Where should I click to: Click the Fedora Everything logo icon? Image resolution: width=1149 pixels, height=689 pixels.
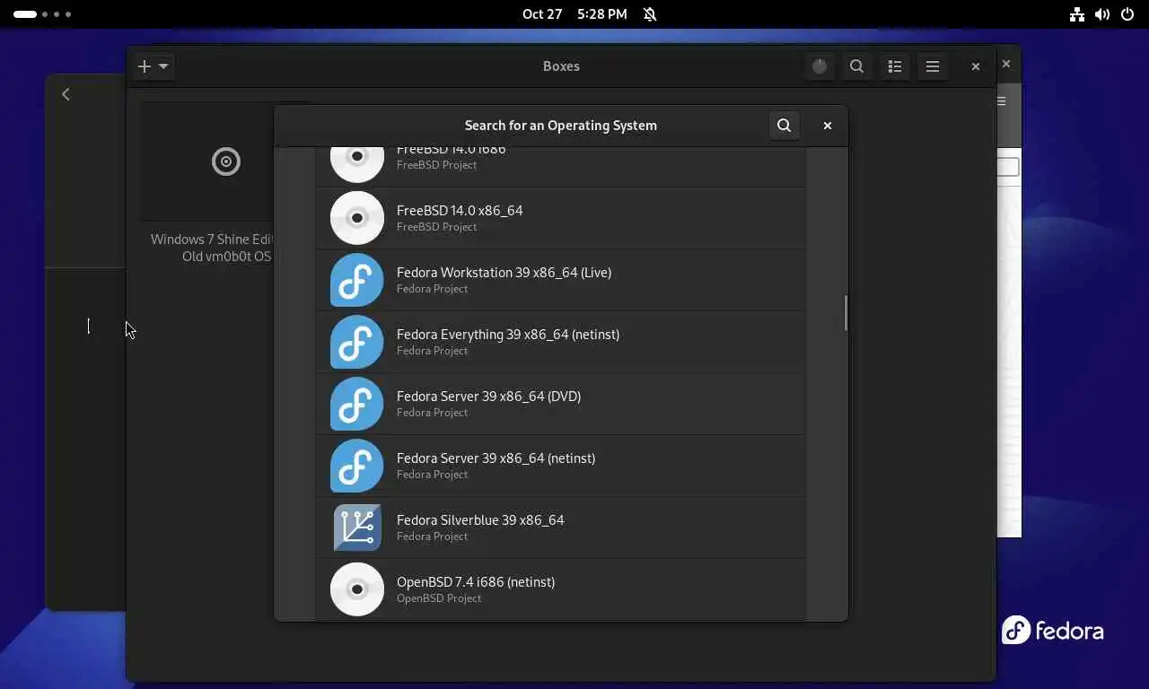pyautogui.click(x=357, y=342)
